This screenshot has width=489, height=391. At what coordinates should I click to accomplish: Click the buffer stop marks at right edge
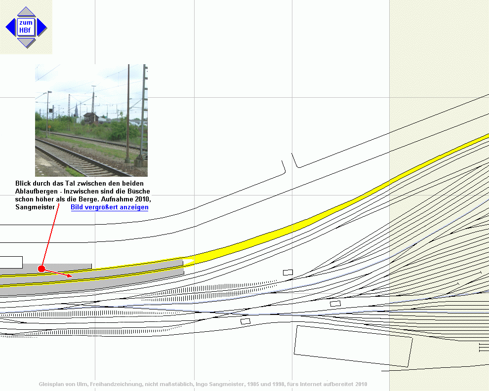pos(484,348)
